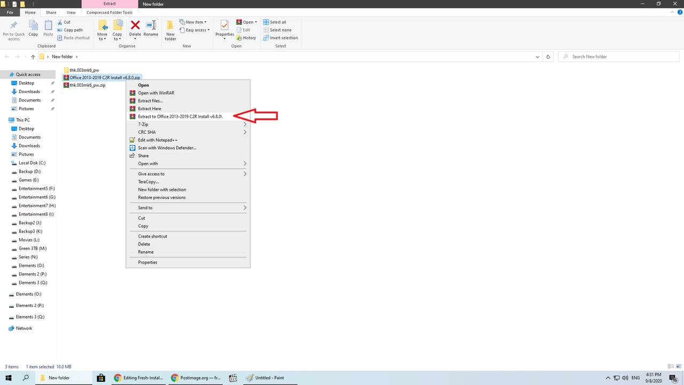Select Quick access in navigation pane
This screenshot has height=385, width=684.
coord(28,74)
